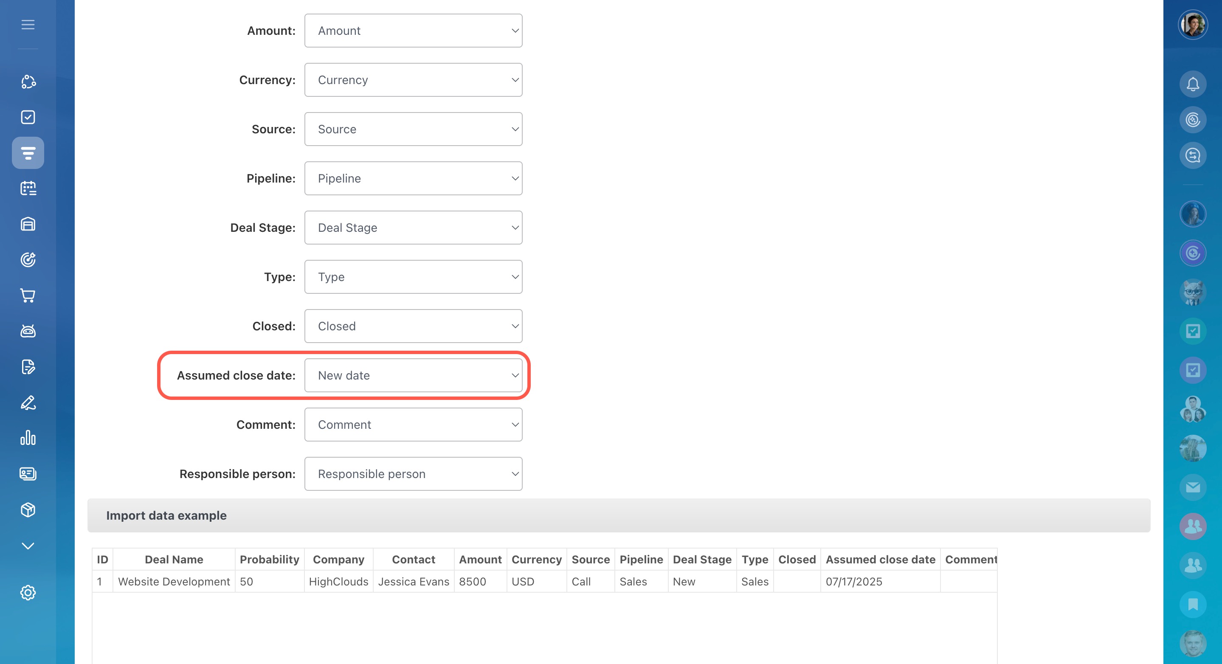Click the mail envelope icon in right panel
The image size is (1222, 664).
pos(1193,487)
